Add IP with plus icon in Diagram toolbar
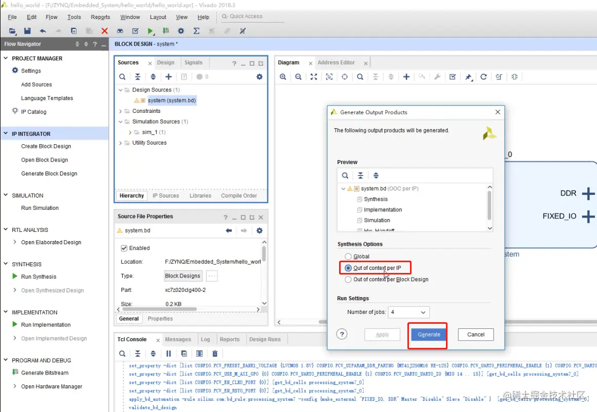Viewport: 597px width, 412px height. pos(406,77)
